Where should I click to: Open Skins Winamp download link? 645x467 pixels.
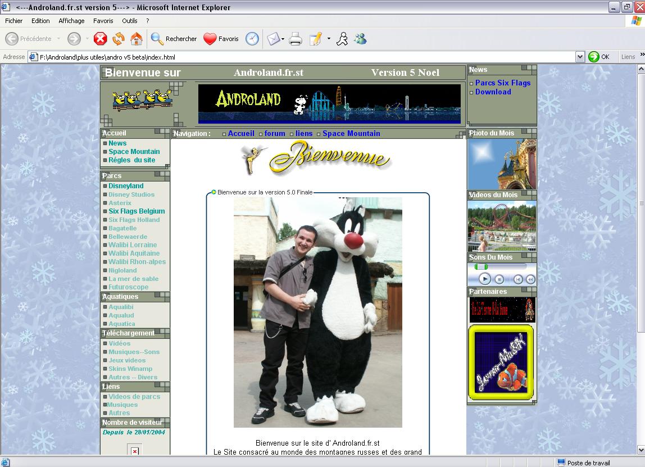pyautogui.click(x=130, y=369)
